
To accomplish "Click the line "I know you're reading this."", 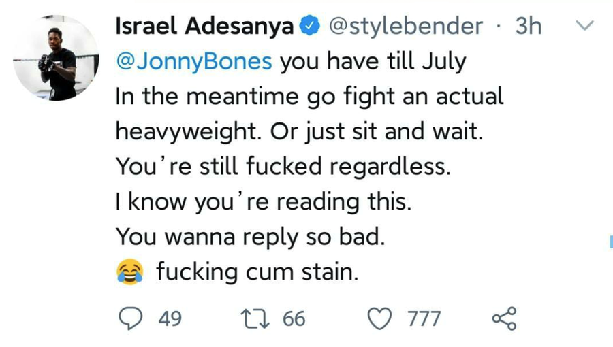I will click(263, 202).
